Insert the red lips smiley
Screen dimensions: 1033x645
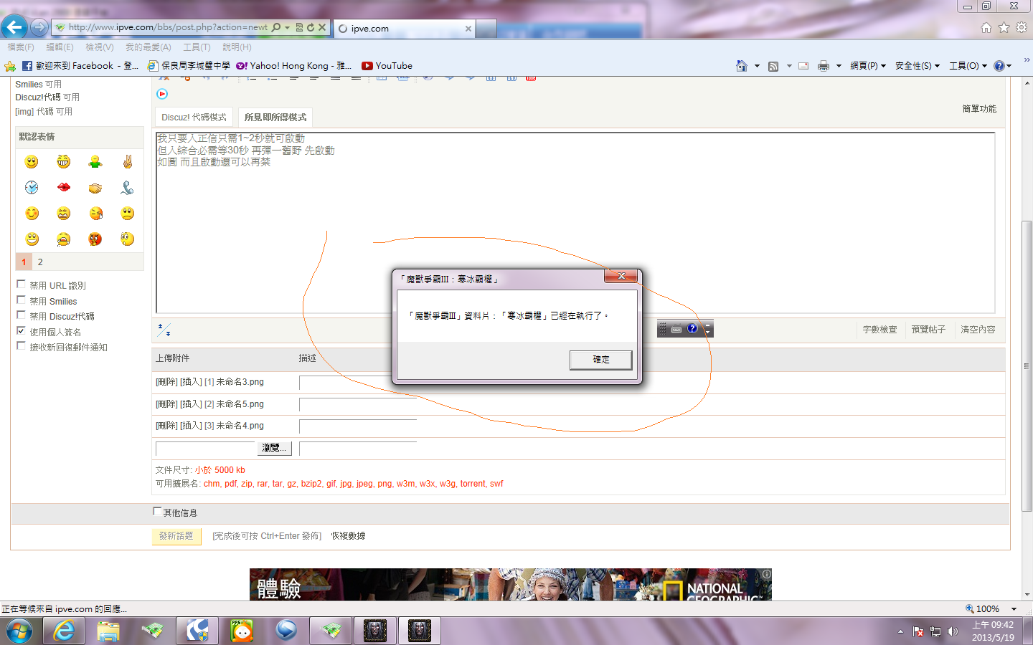pyautogui.click(x=64, y=187)
